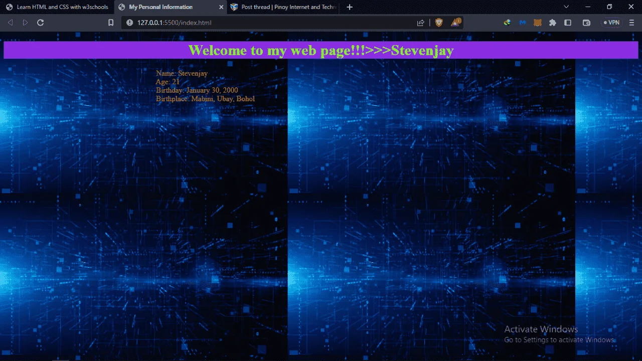
Task: Click the Welcome to my web page heading
Action: tap(321, 50)
